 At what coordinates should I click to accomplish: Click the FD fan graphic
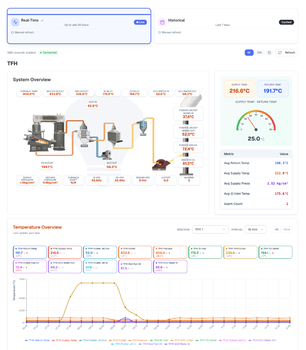[x=107, y=155]
